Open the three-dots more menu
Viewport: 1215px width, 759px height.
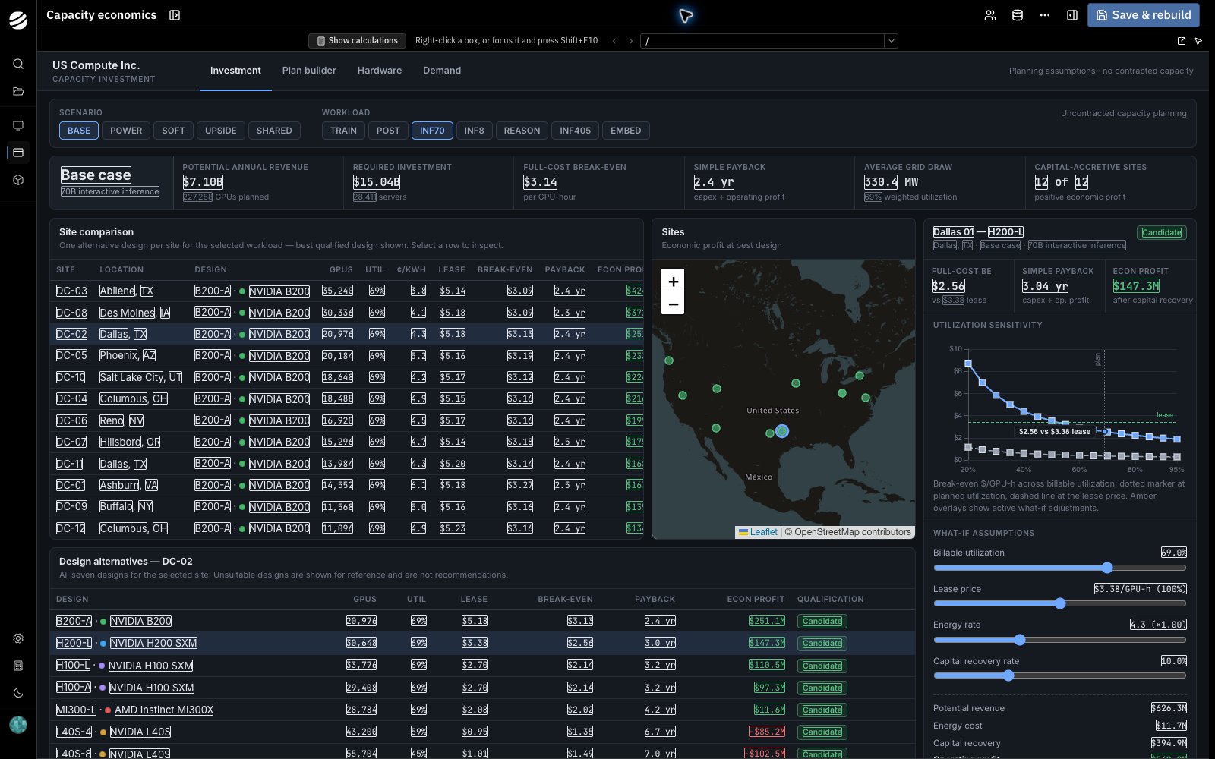(x=1045, y=15)
